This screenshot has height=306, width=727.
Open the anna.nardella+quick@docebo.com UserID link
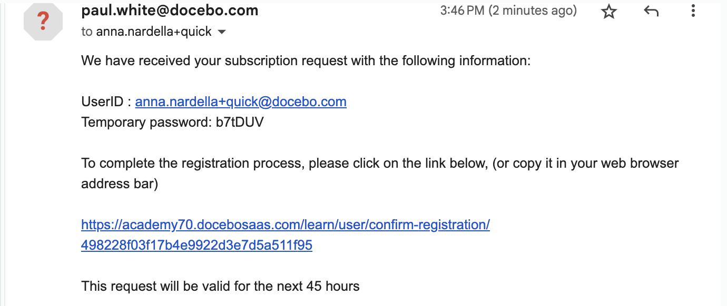coord(241,102)
